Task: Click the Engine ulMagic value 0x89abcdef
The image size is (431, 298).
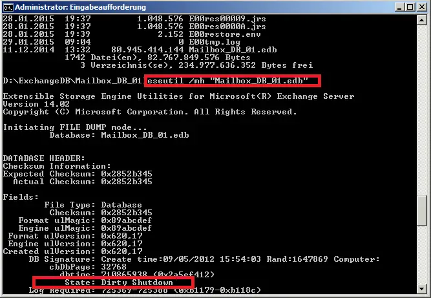Action: [127, 228]
